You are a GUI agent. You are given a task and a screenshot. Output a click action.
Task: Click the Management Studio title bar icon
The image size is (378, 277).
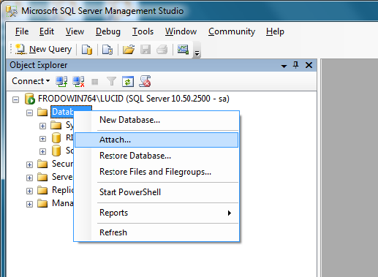(12, 11)
